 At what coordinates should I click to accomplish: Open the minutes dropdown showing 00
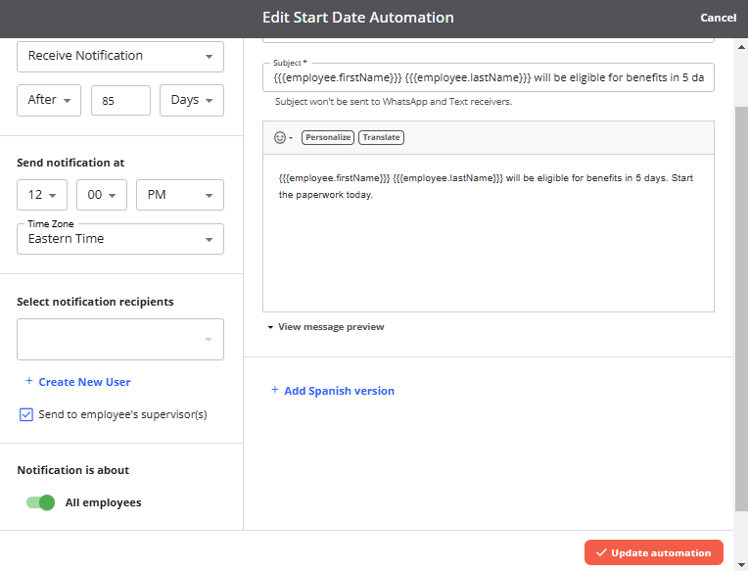coord(102,195)
